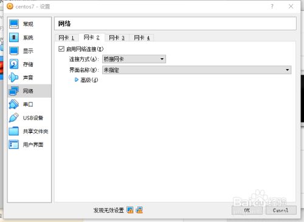Select the 串口 label in the sidebar
This screenshot has height=222, width=304.
pos(28,104)
